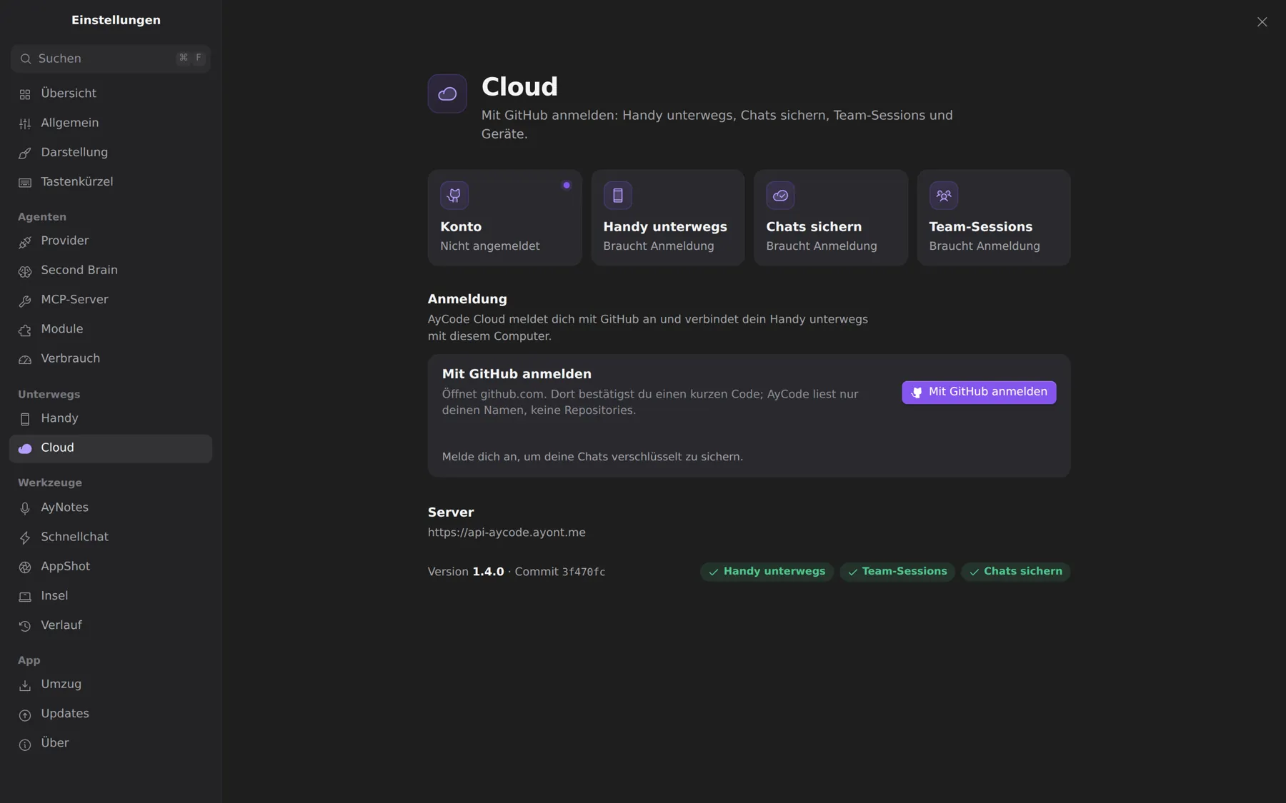Click the Provider plug icon
This screenshot has height=803, width=1286.
pyautogui.click(x=25, y=241)
